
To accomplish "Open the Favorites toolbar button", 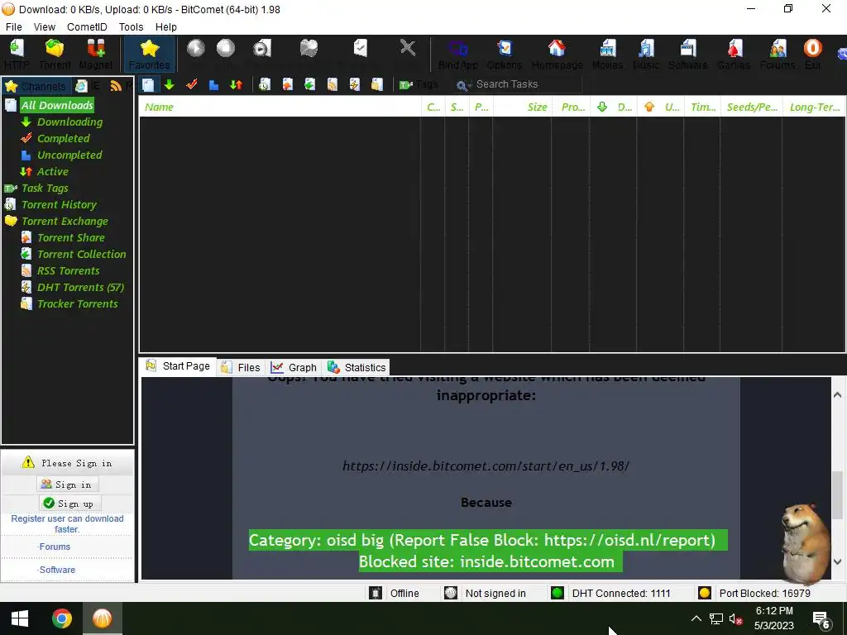I will coord(149,54).
